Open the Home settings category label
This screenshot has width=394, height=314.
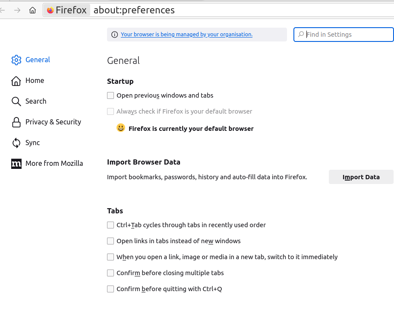(x=35, y=81)
